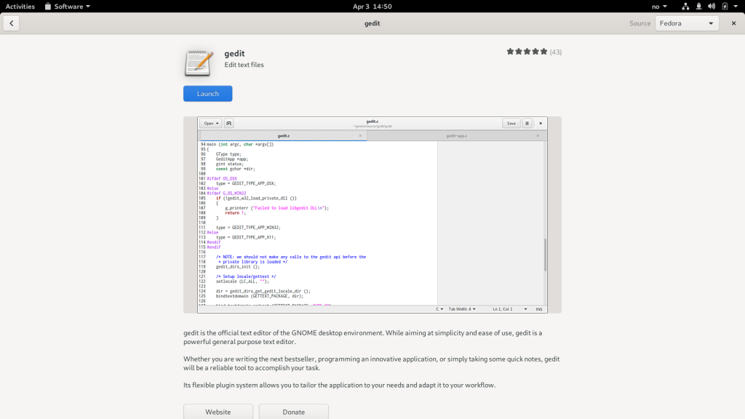The image size is (745, 419).
Task: Click the system menu arrow in top bar
Action: coord(736,6)
